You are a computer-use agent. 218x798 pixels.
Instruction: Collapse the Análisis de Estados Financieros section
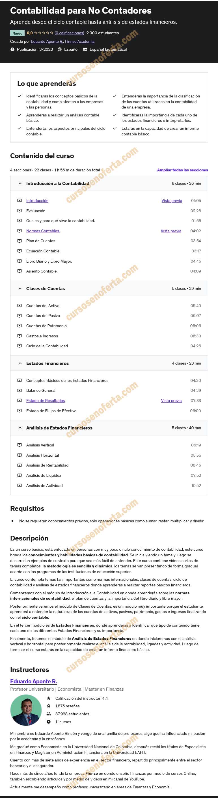(20, 428)
